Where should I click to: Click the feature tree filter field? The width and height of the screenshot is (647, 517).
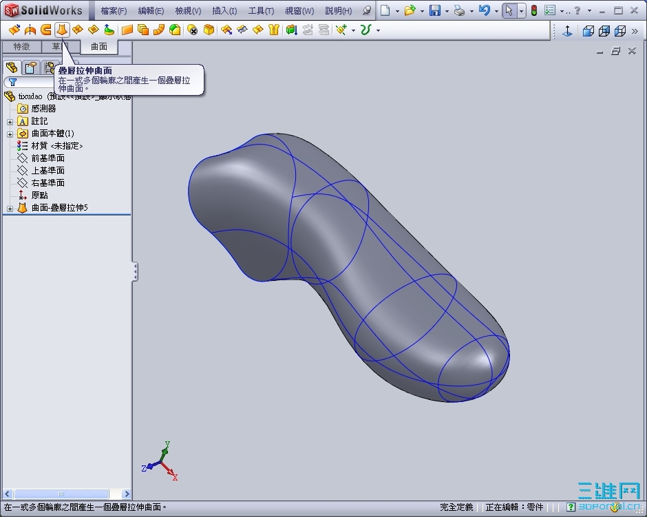(x=29, y=82)
